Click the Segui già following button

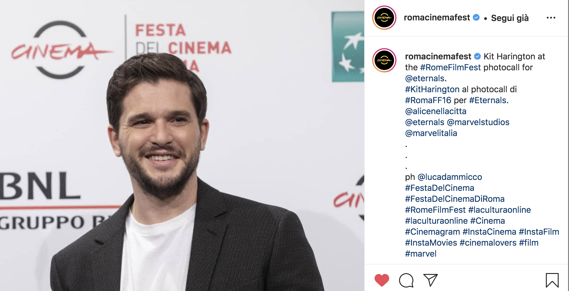(510, 18)
